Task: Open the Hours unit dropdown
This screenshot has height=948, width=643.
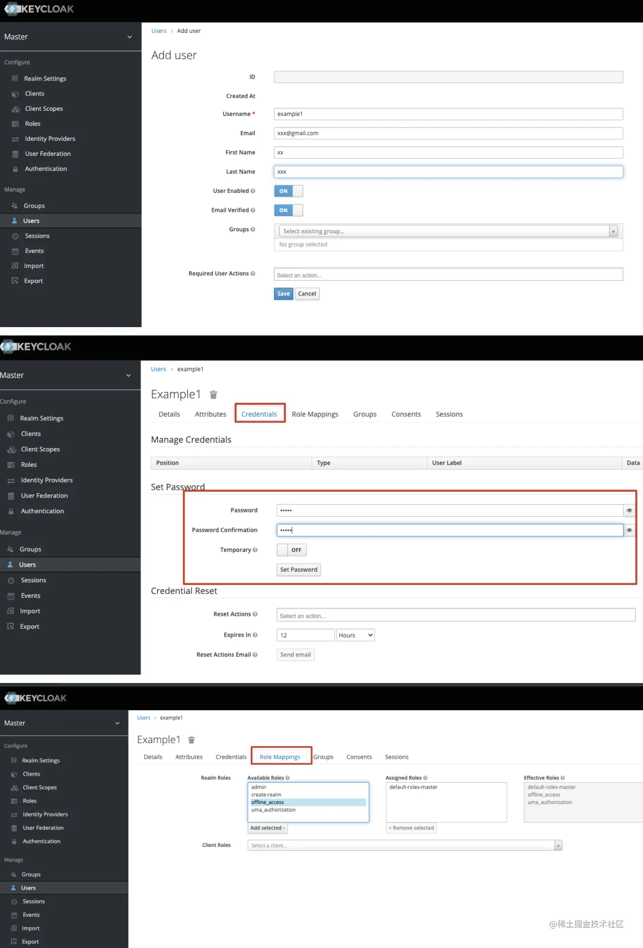Action: click(355, 635)
